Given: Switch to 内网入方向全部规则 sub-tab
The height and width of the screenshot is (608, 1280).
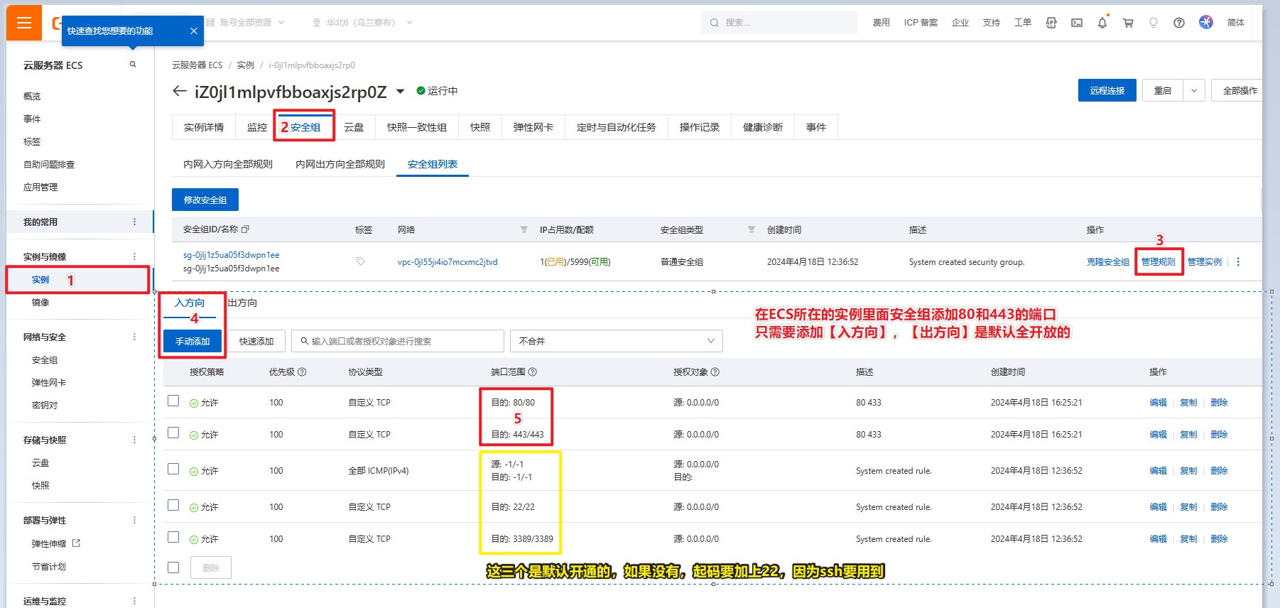Looking at the screenshot, I should coord(228,164).
